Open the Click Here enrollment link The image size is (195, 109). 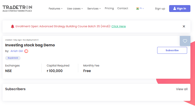119,26
